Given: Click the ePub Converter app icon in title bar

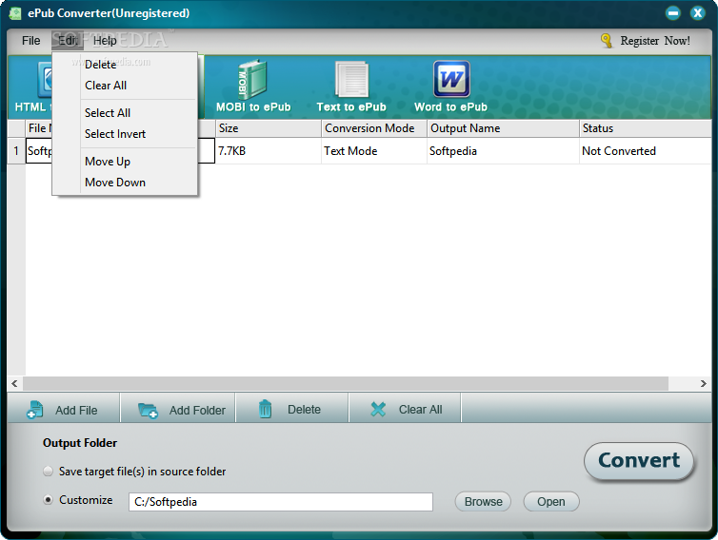Looking at the screenshot, I should click(15, 13).
